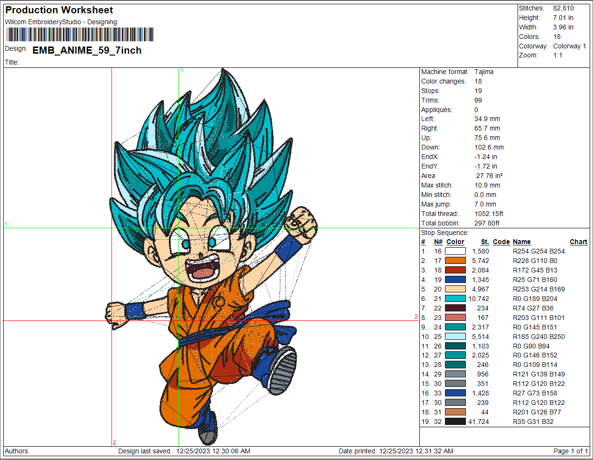
Task: Click the Stitches value 82,810
Action: (563, 8)
